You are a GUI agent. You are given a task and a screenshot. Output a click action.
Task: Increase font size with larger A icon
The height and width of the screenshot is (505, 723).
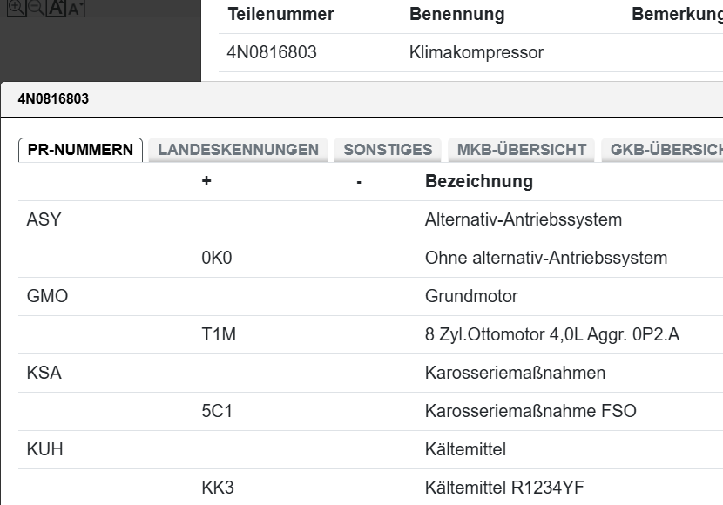[x=56, y=7]
